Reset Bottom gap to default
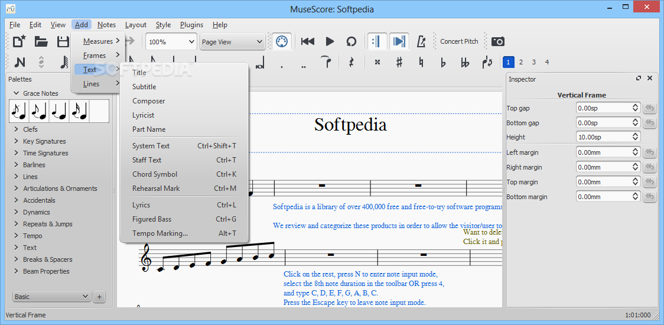The height and width of the screenshot is (325, 664). pyautogui.click(x=649, y=123)
